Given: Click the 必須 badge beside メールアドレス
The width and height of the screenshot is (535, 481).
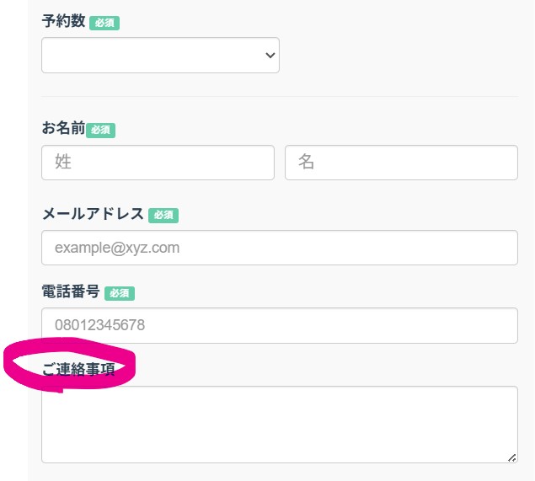Looking at the screenshot, I should tap(163, 216).
